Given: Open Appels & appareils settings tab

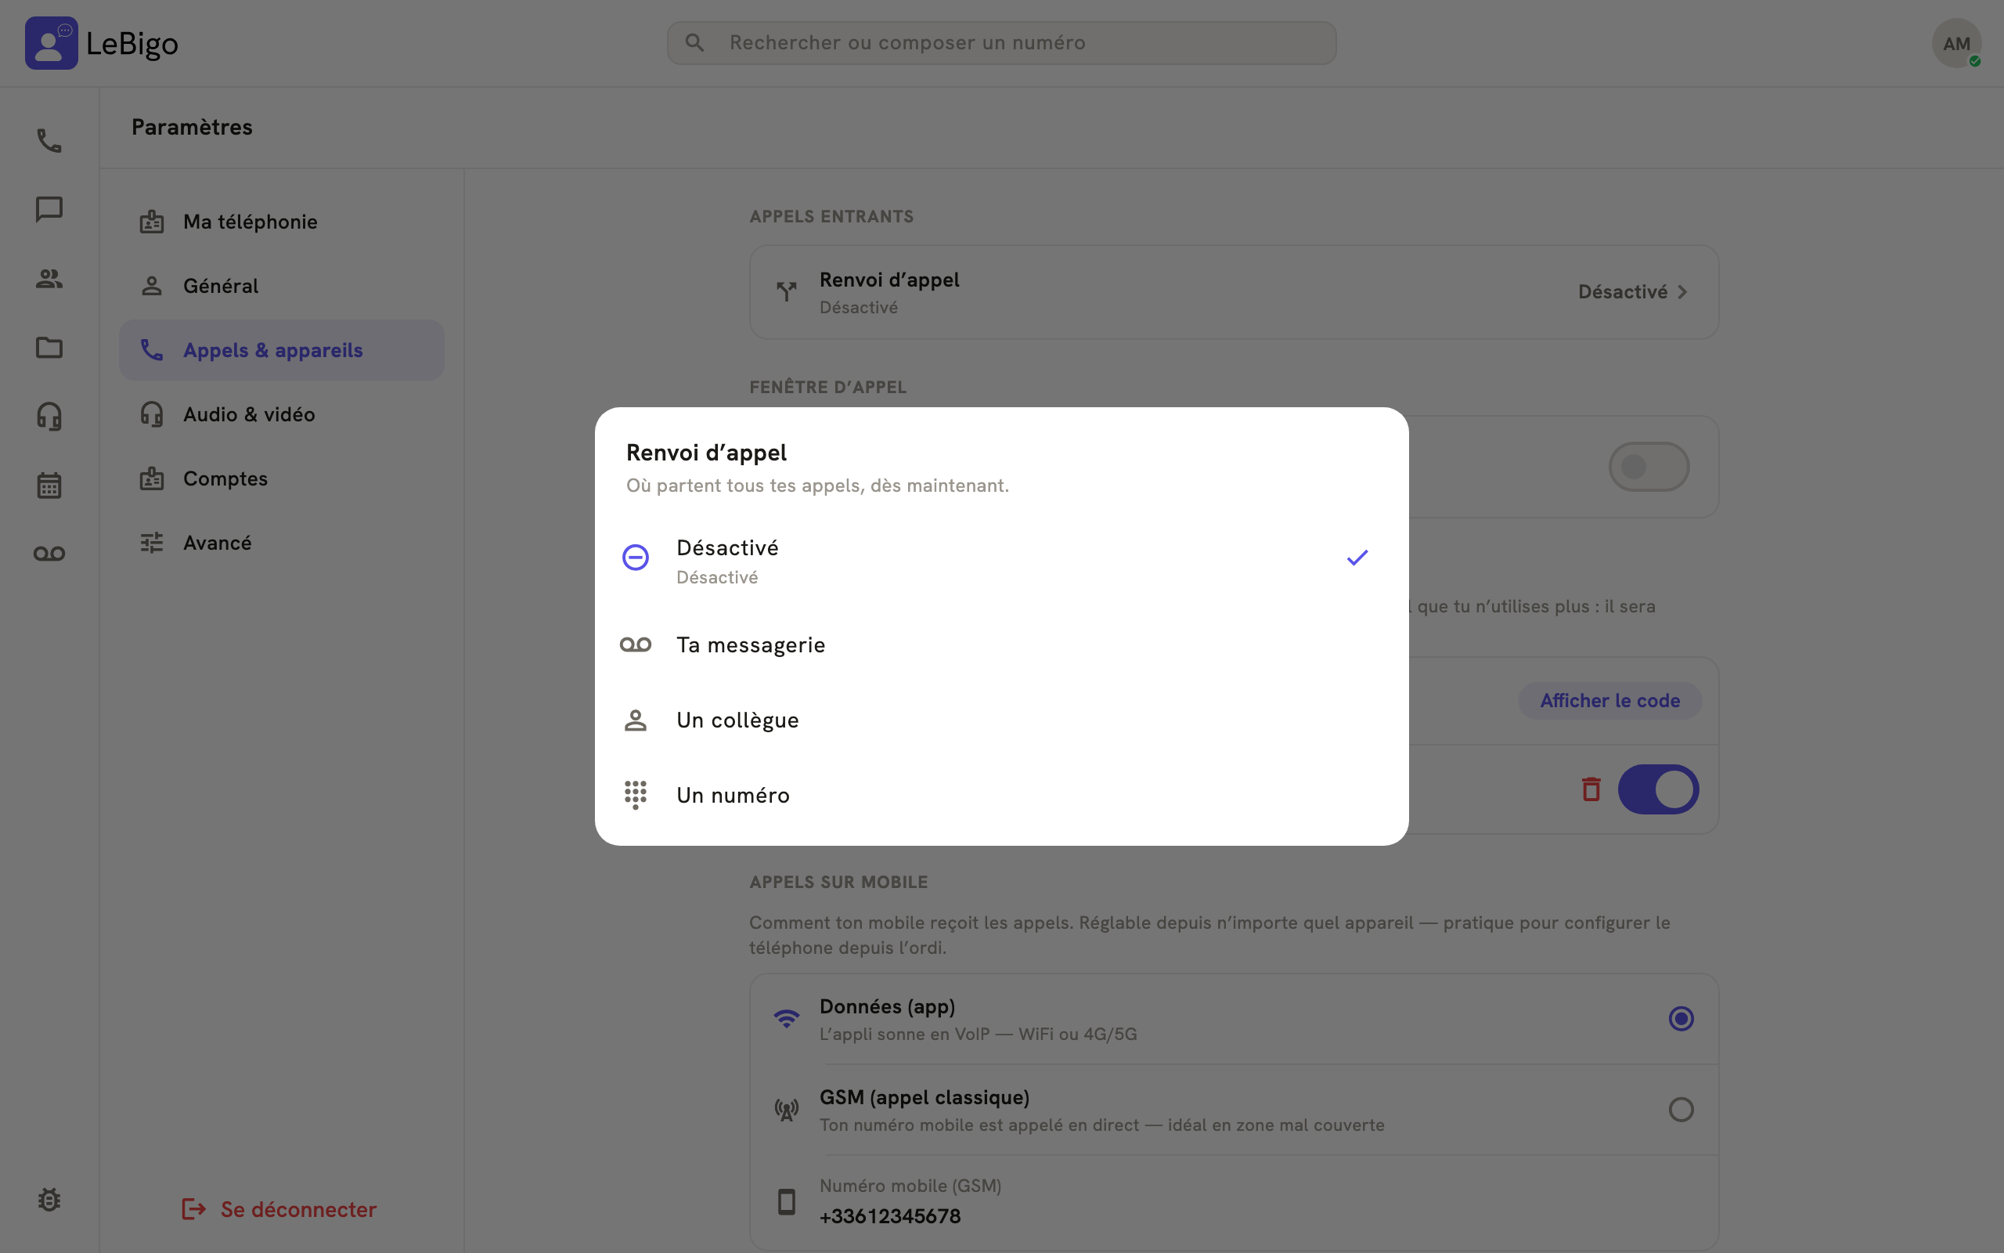Looking at the screenshot, I should point(282,350).
